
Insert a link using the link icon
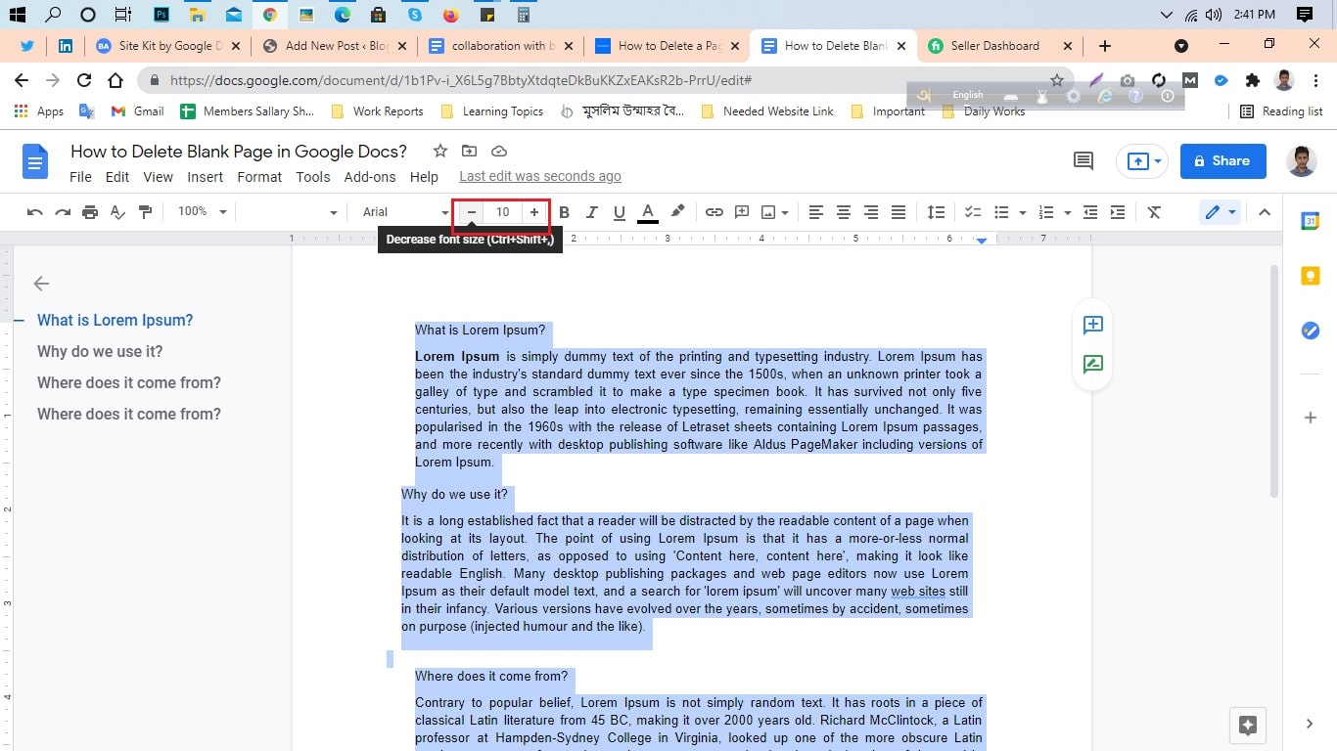click(714, 211)
